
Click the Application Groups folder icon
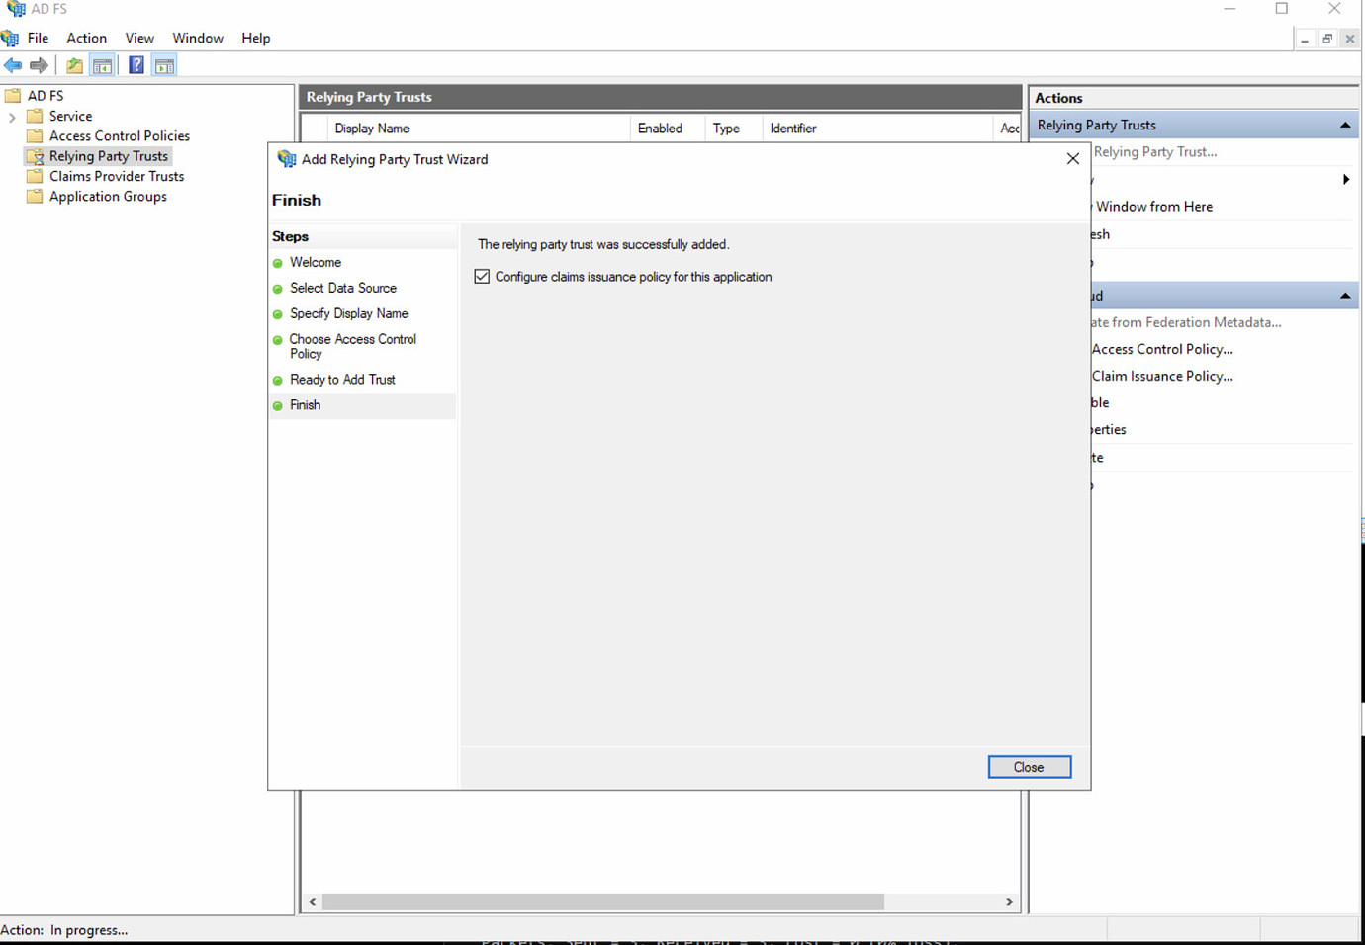click(x=33, y=196)
